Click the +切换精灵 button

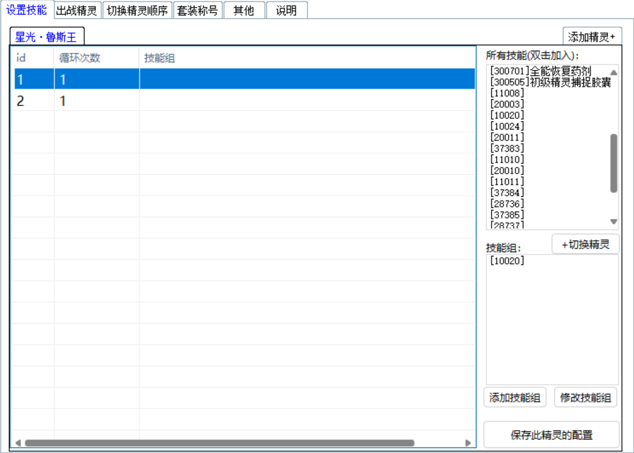[x=585, y=244]
